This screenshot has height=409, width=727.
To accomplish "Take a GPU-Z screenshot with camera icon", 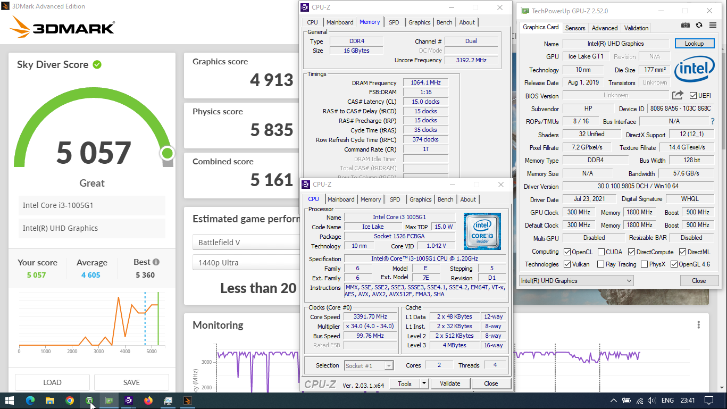I will click(x=686, y=25).
